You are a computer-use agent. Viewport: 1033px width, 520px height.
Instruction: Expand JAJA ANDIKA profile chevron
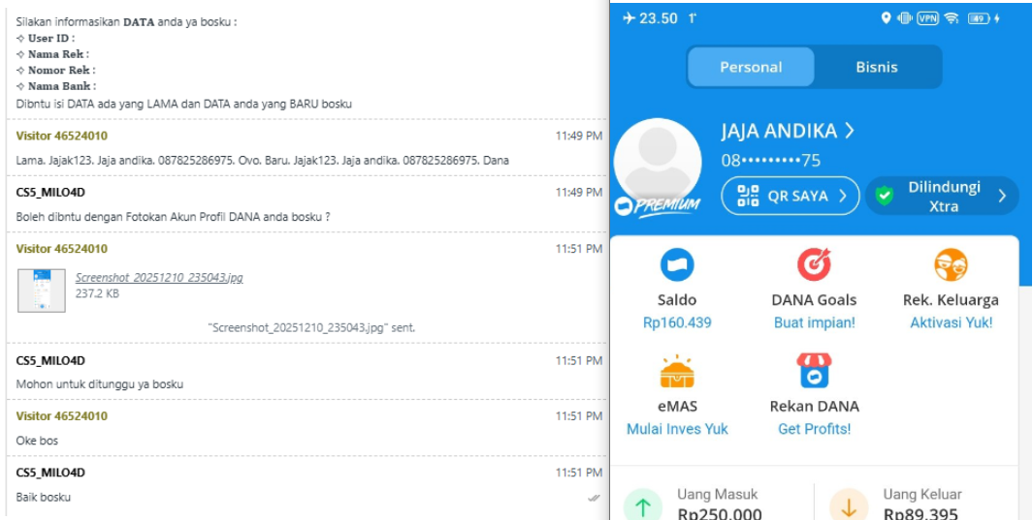(850, 131)
